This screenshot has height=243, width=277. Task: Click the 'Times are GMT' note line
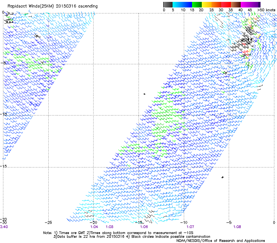(118, 233)
